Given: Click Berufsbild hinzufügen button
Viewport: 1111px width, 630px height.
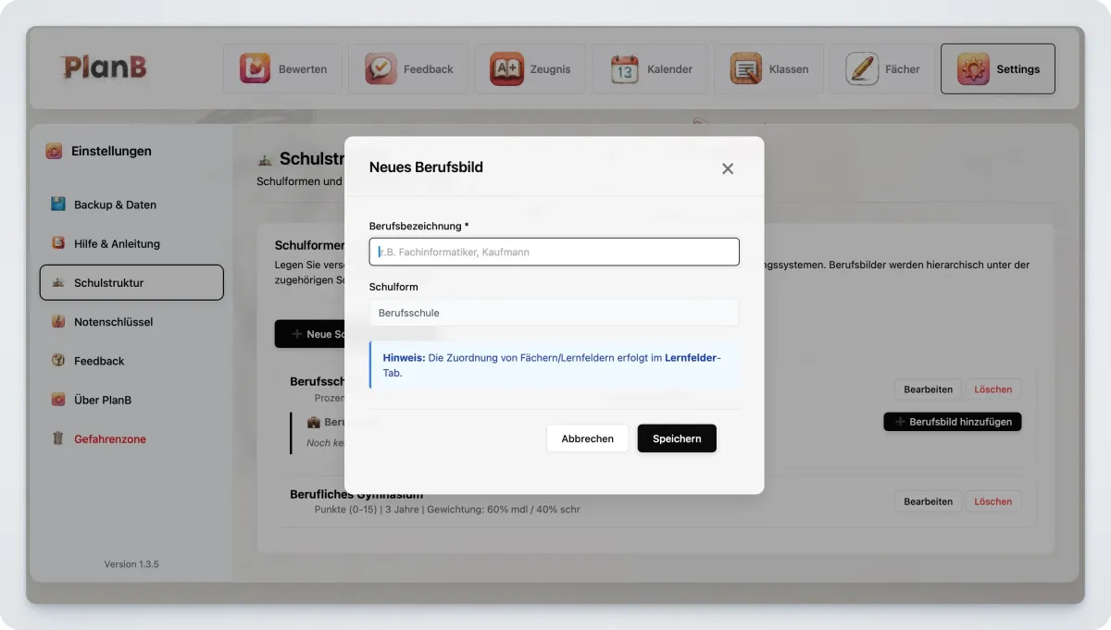Looking at the screenshot, I should 953,422.
